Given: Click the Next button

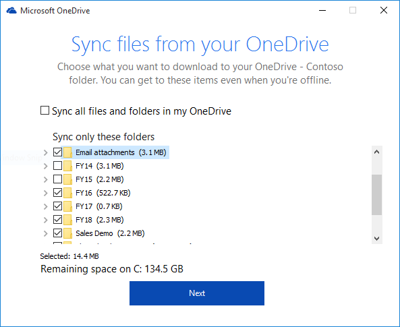Looking at the screenshot, I should coord(197,293).
